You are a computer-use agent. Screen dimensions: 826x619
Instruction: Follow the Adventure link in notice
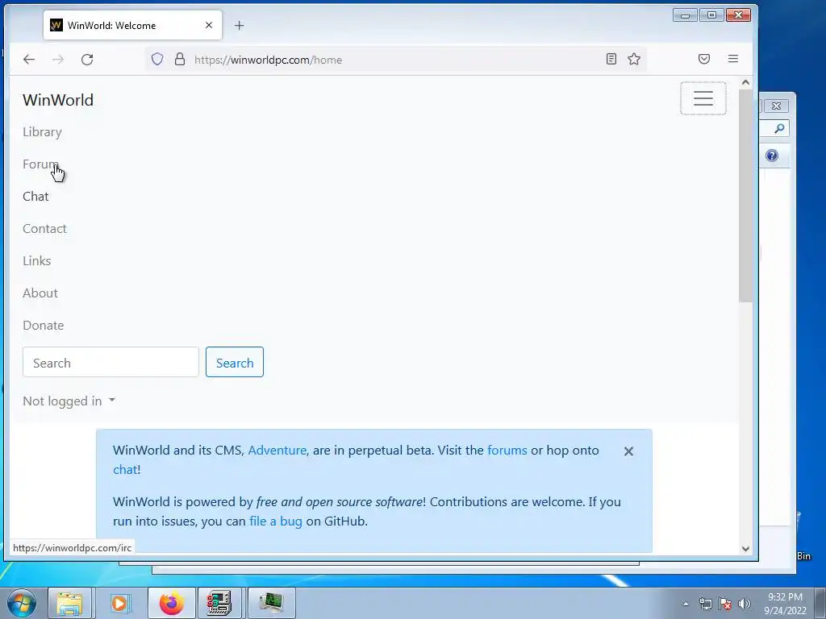point(277,451)
